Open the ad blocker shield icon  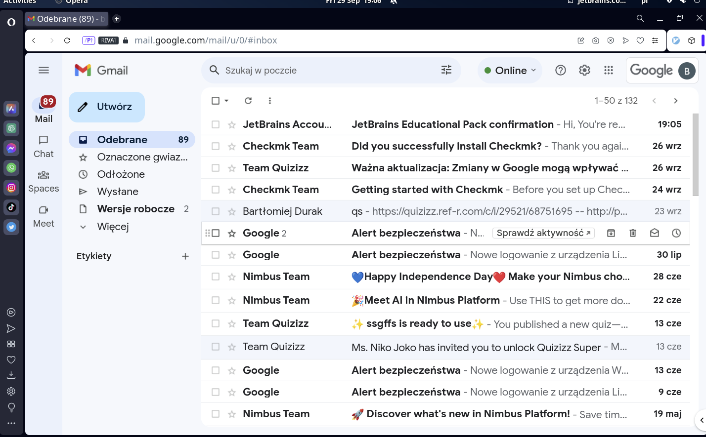pyautogui.click(x=611, y=40)
